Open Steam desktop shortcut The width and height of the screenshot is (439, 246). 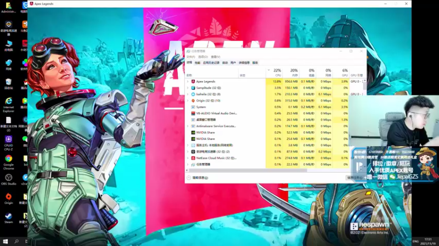(x=8, y=218)
